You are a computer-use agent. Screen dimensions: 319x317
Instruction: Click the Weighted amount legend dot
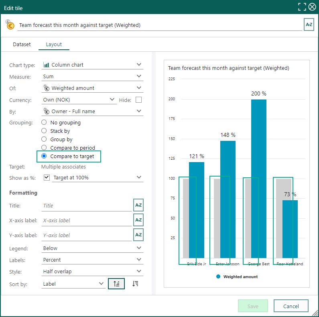[x=218, y=276]
